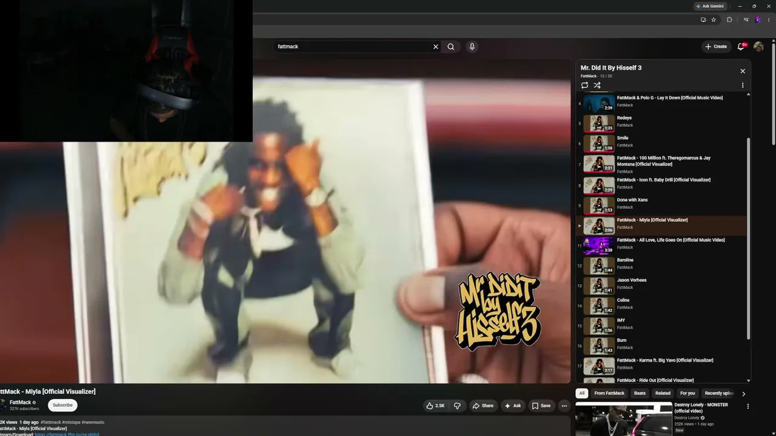776x436 pixels.
Task: Open the stream/download link in description
Action: pos(67,434)
